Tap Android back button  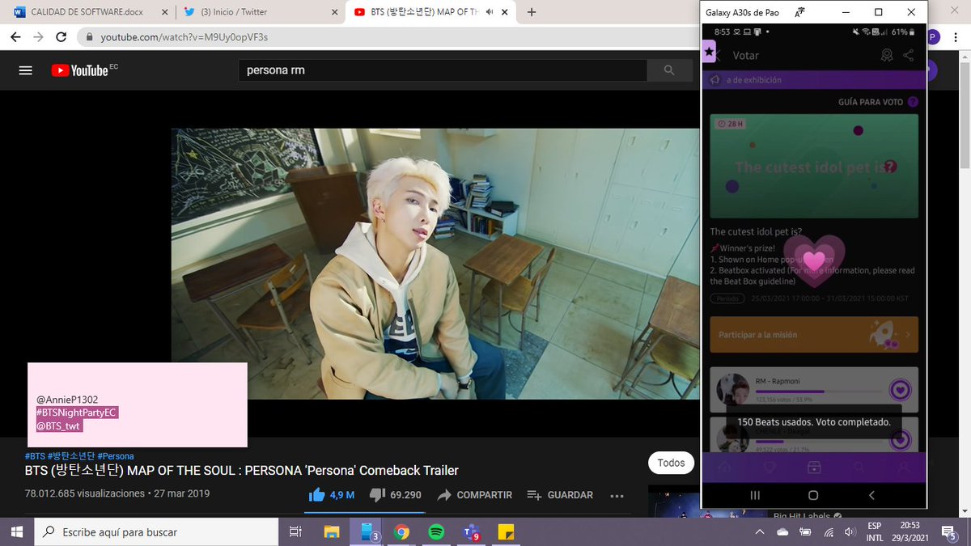[x=871, y=495]
